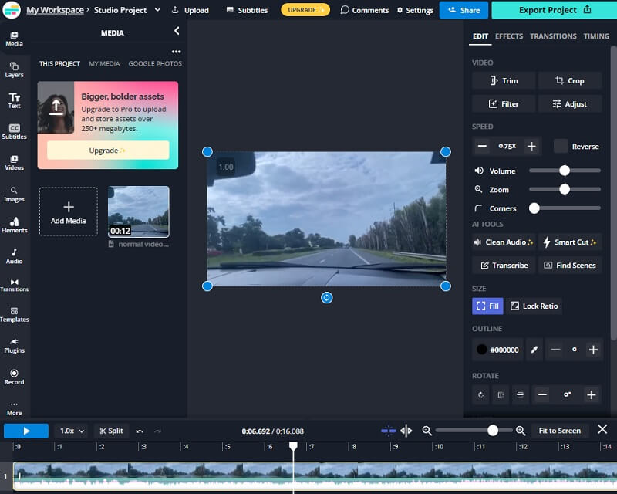Screen dimensions: 617x494
Task: Open the Media panel three-dot menu
Action: [x=176, y=52]
